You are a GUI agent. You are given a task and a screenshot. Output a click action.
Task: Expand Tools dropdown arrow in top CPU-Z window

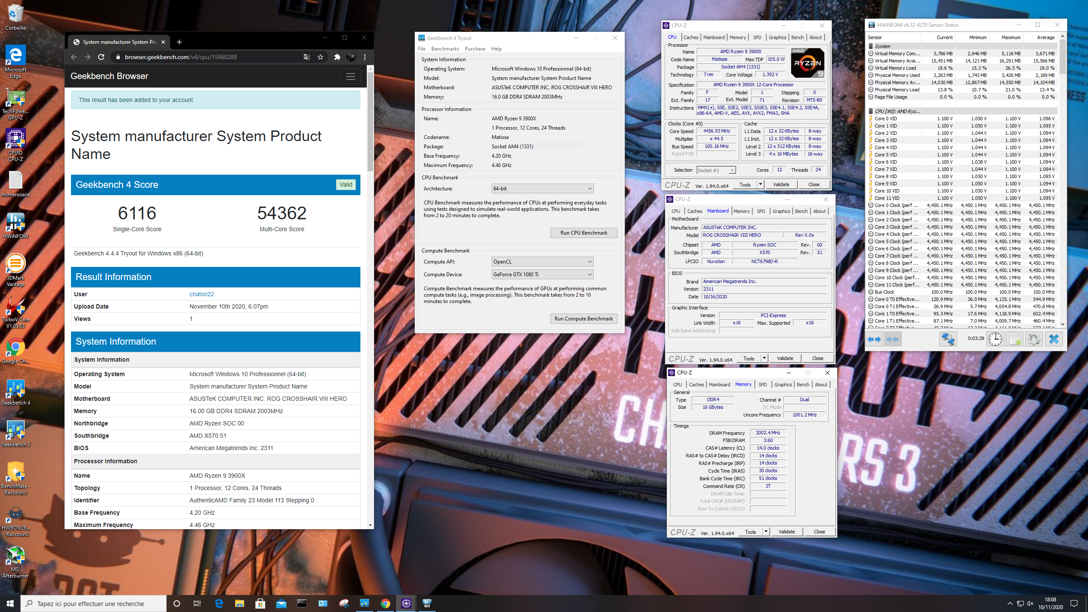(761, 184)
